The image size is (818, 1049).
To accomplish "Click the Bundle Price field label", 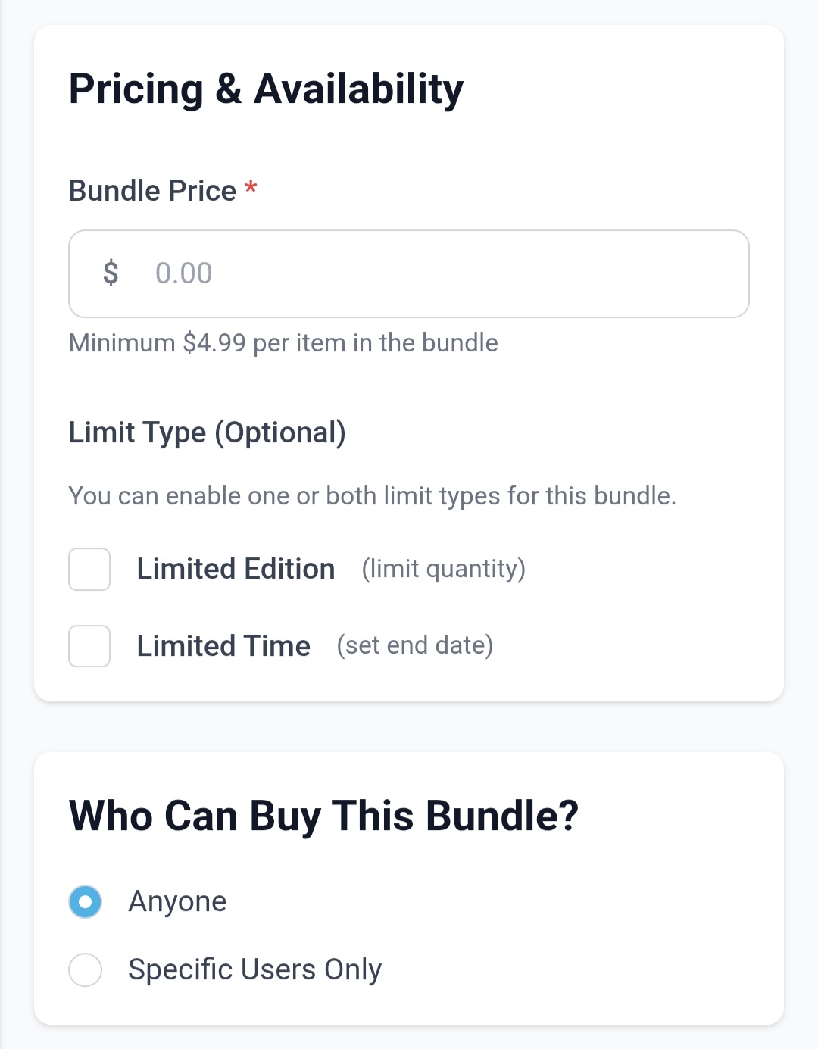I will 152,191.
